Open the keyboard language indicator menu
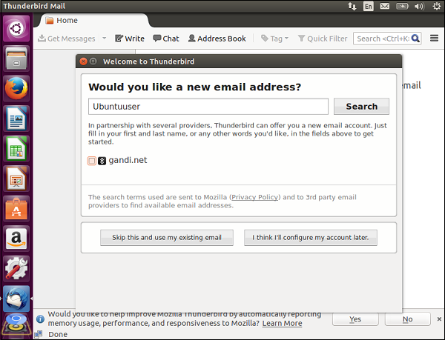 pos(369,6)
